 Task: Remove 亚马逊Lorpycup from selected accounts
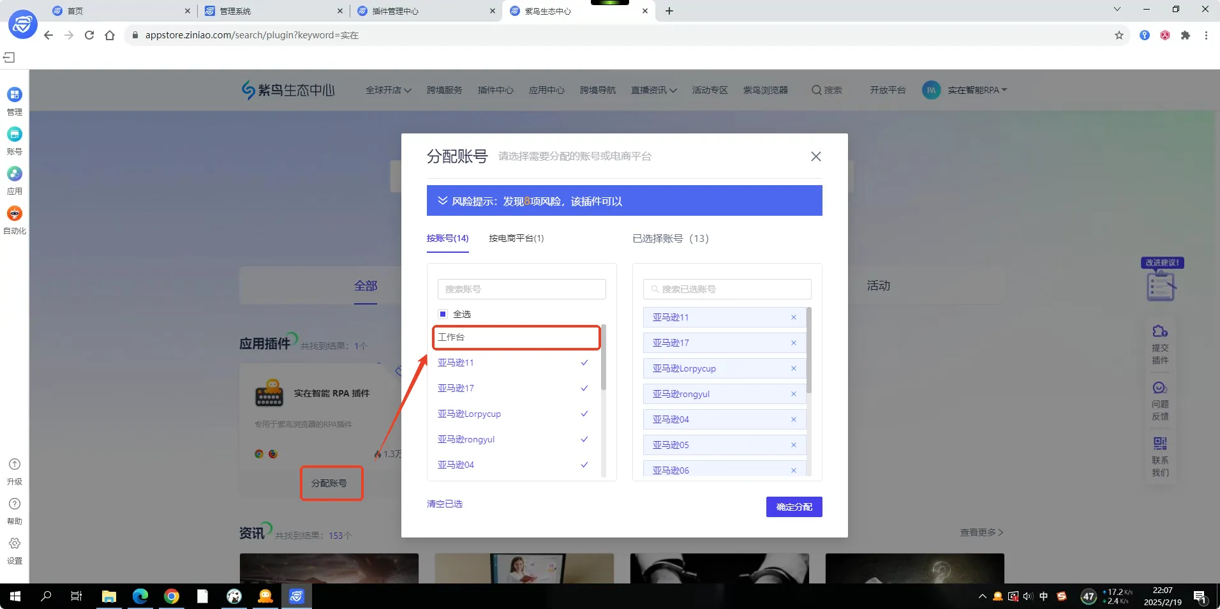tap(794, 368)
